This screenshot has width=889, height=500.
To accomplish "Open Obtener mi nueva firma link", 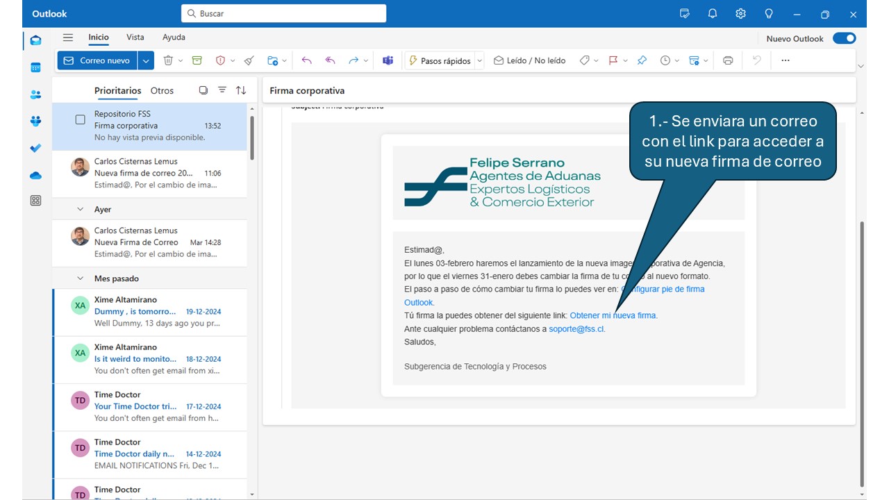I will tap(613, 315).
